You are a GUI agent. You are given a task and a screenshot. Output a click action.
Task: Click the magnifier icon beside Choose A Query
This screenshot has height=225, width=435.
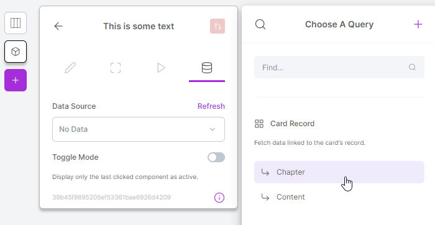[x=260, y=24]
